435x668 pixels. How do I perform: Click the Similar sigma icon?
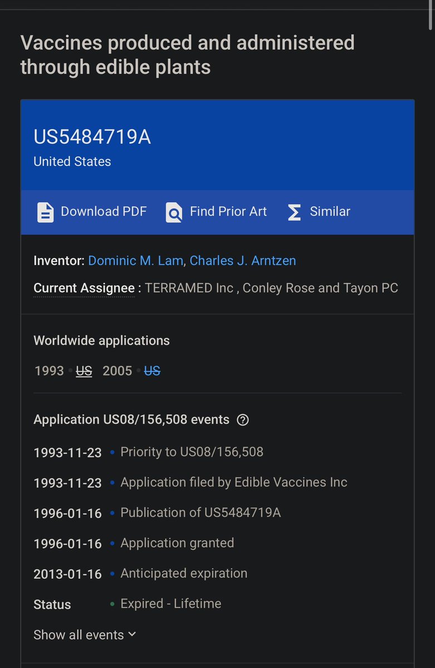coord(295,212)
